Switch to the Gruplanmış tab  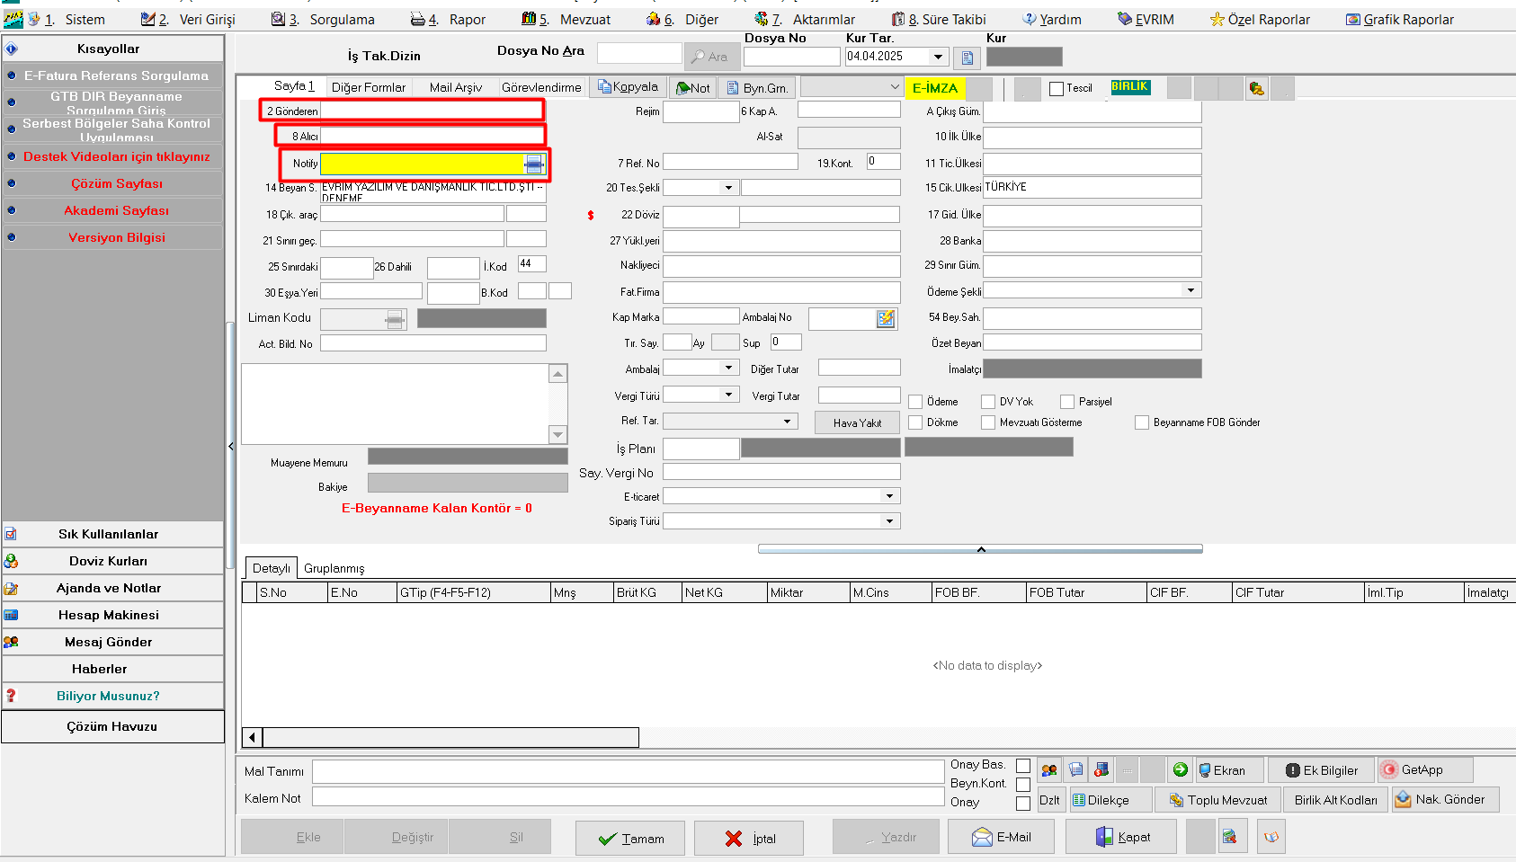(x=334, y=568)
